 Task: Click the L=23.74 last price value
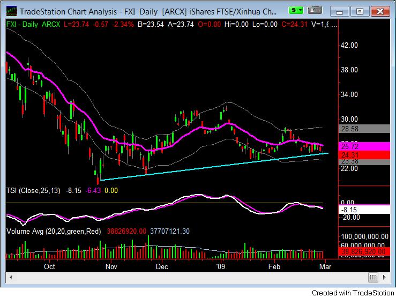pos(76,25)
